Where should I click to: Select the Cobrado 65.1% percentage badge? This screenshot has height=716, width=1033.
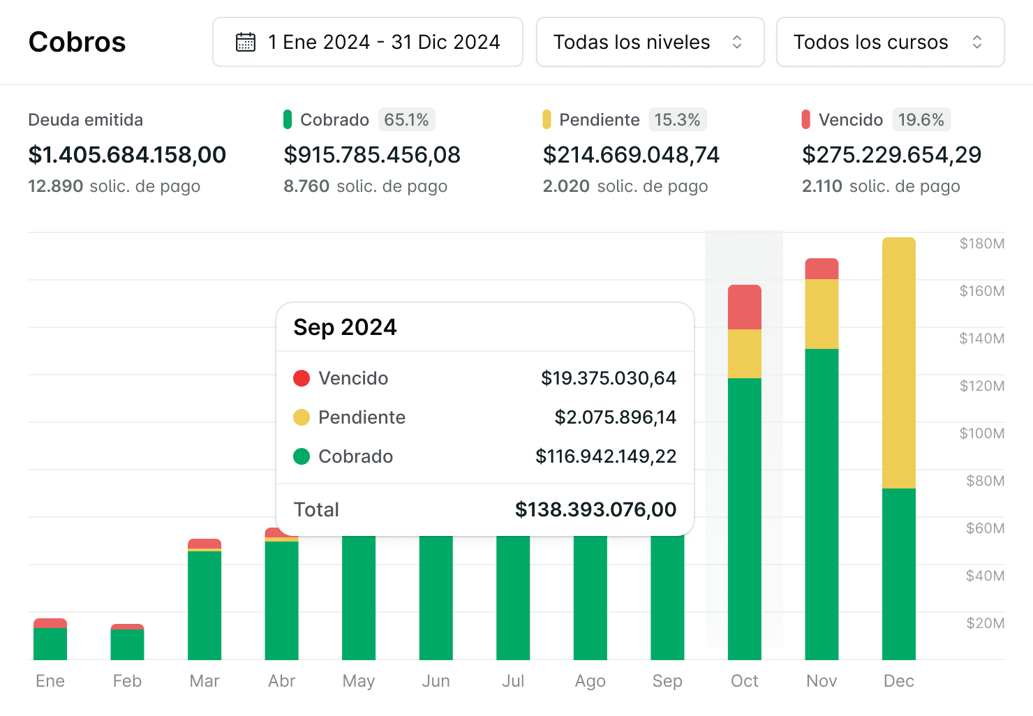click(406, 120)
